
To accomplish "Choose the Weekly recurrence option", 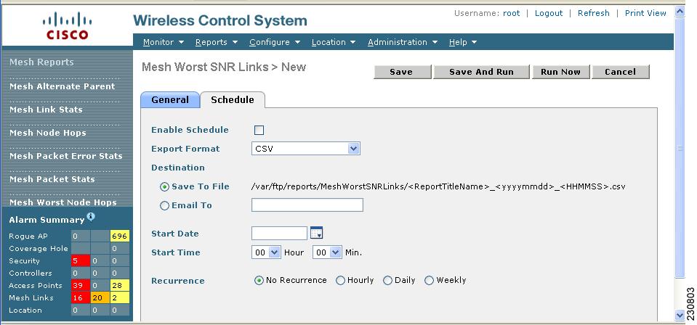I will [x=429, y=281].
